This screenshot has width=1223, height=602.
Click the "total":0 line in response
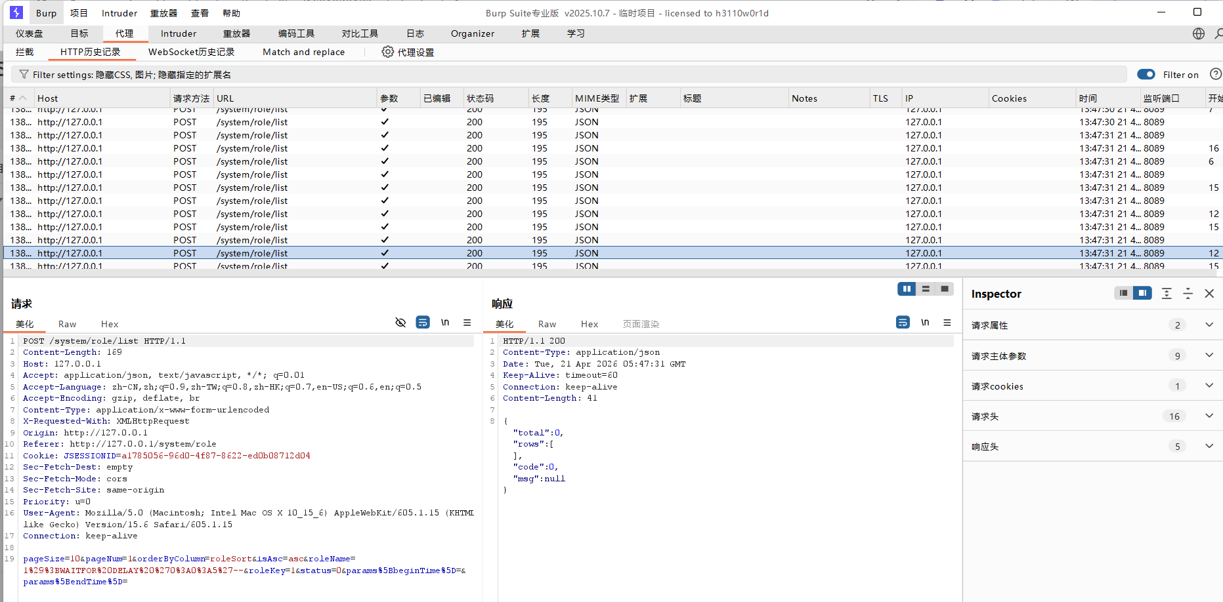[x=538, y=433]
